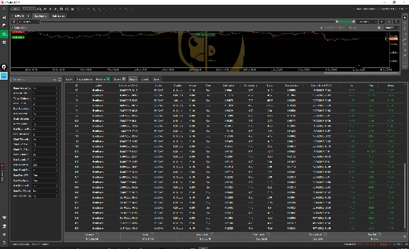
Task: Open the Parameters panel options menu icon
Action: pos(59,80)
